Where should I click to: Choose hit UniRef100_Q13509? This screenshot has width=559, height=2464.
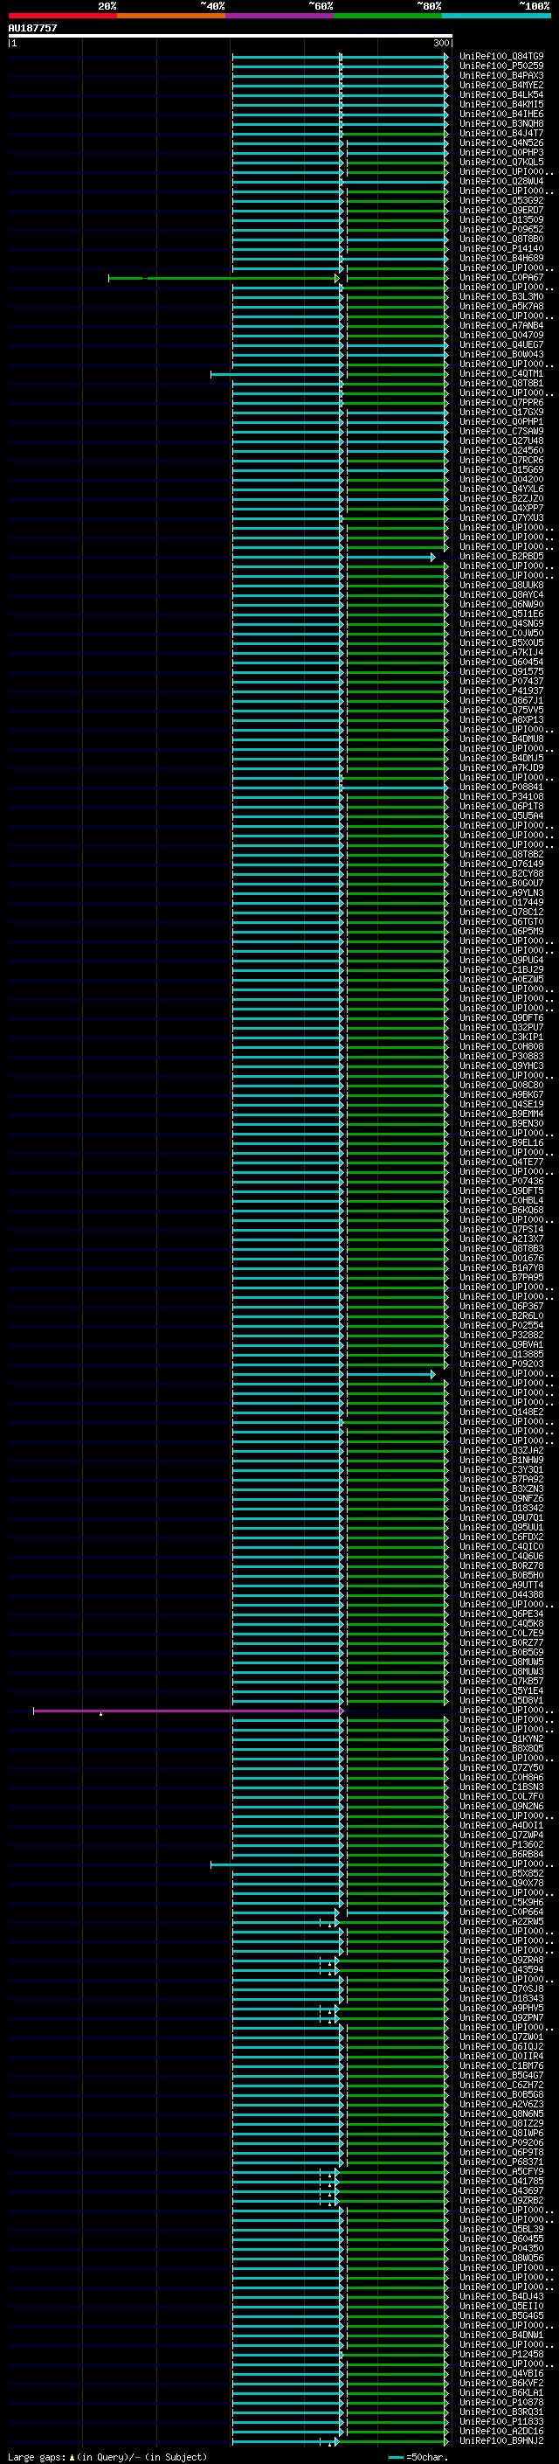pyautogui.click(x=501, y=220)
